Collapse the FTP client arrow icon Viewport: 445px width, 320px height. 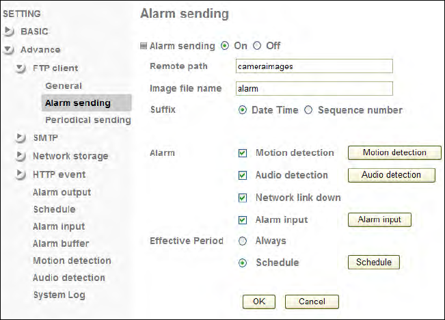(21, 68)
